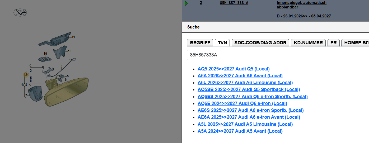The image size is (369, 143).
Task: Click position number 2 in the parts row
Action: (x=201, y=3)
